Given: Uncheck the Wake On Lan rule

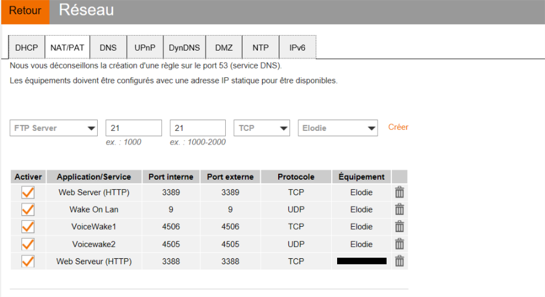Looking at the screenshot, I should 28,210.
